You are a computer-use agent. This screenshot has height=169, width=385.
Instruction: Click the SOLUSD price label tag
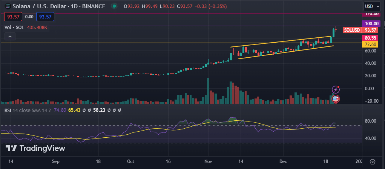(352, 30)
